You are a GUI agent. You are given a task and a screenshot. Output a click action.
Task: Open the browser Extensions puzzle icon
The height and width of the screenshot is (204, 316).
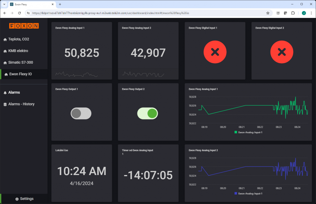coord(293,13)
